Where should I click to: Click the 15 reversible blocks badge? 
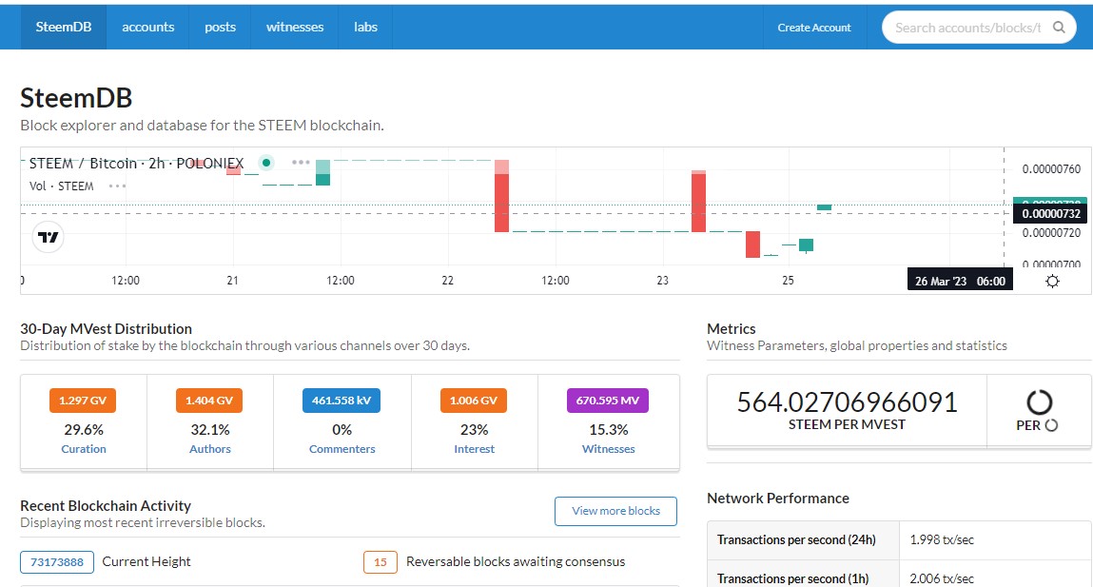(381, 562)
